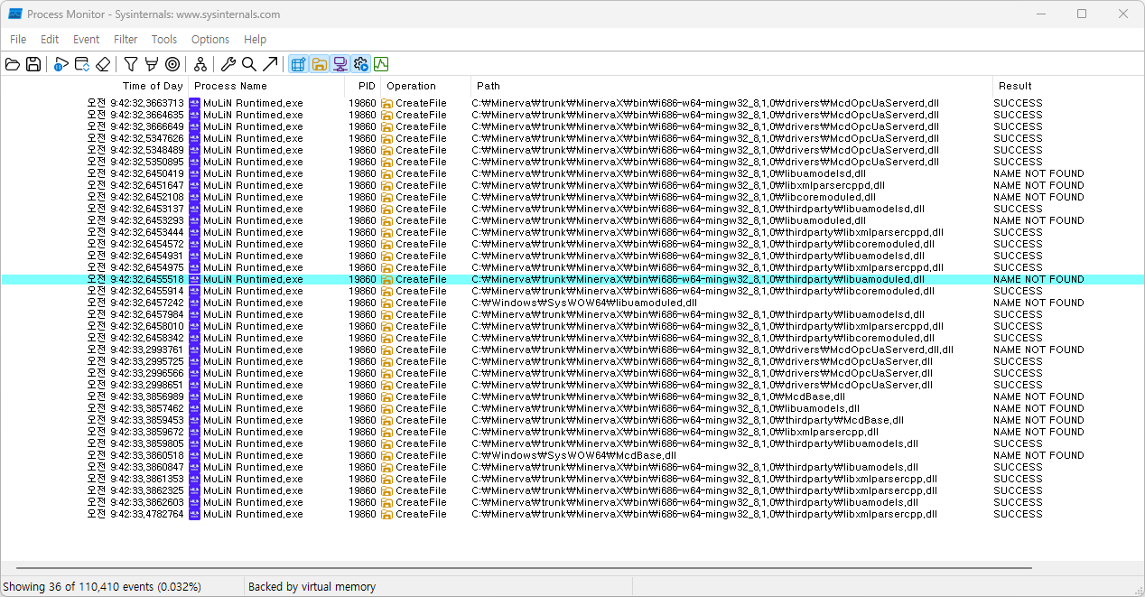Toggle Show Process and Thread Activity
The width and height of the screenshot is (1145, 597).
360,64
